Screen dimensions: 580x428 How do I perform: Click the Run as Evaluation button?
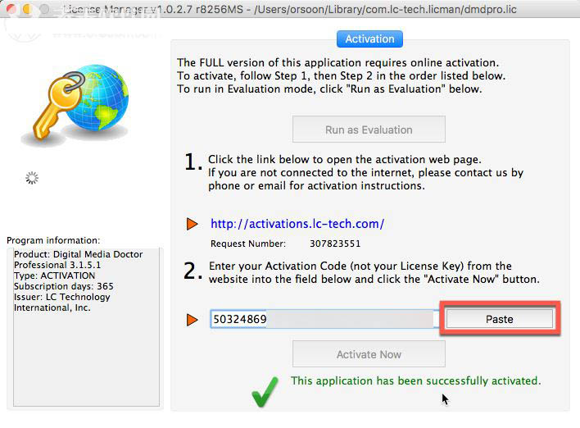click(369, 130)
